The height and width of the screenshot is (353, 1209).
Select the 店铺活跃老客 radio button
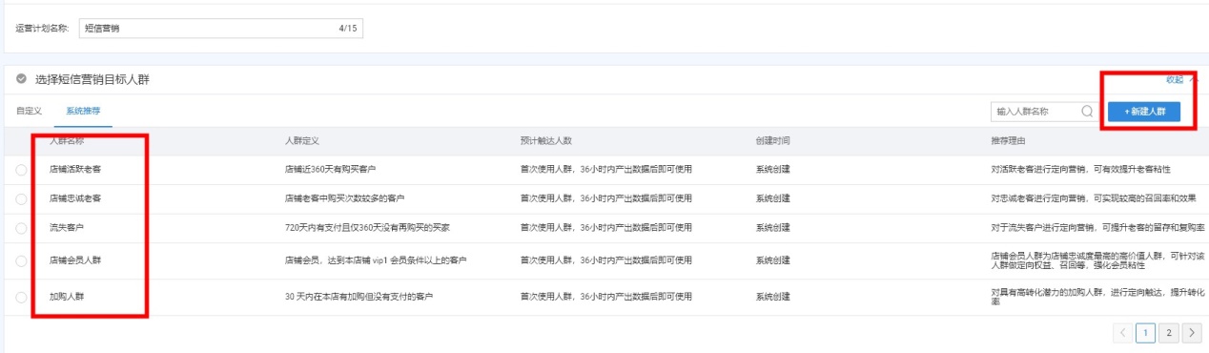(22, 170)
